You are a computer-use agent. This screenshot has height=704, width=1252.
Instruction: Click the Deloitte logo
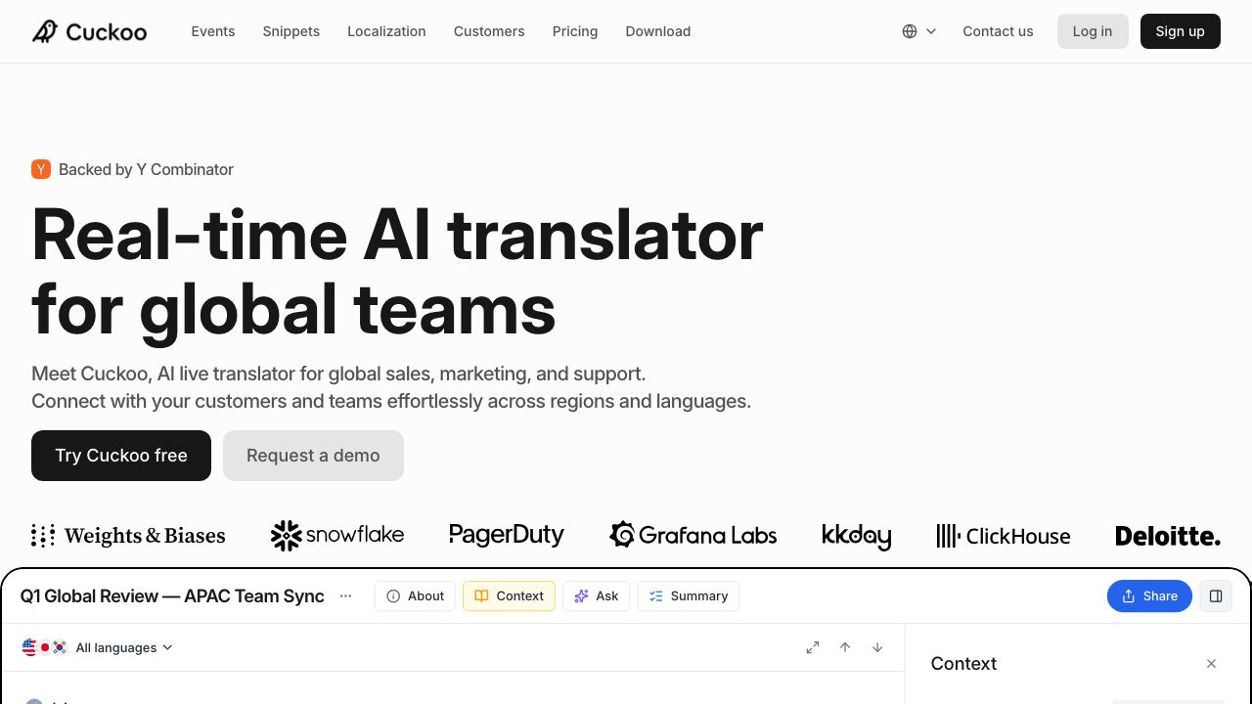click(1168, 536)
